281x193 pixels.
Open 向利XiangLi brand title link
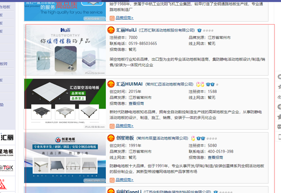127,191
